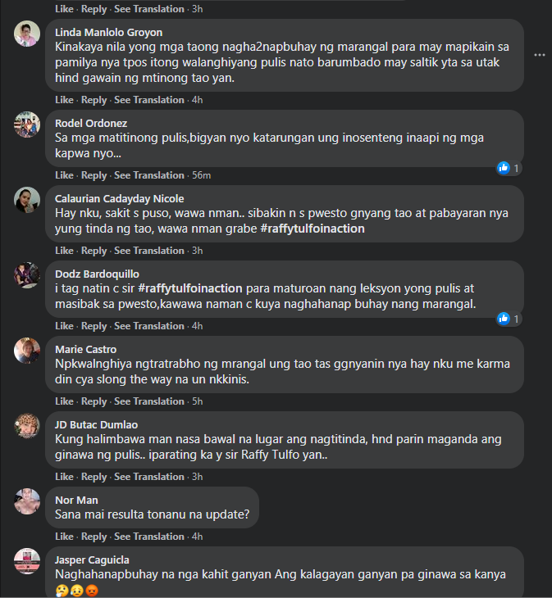
Task: Open Calaurian Cadayday Nicole's avatar
Action: pyautogui.click(x=27, y=201)
